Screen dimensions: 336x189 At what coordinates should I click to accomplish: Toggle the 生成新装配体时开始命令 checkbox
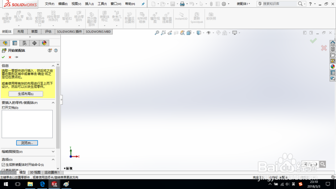tap(3, 165)
